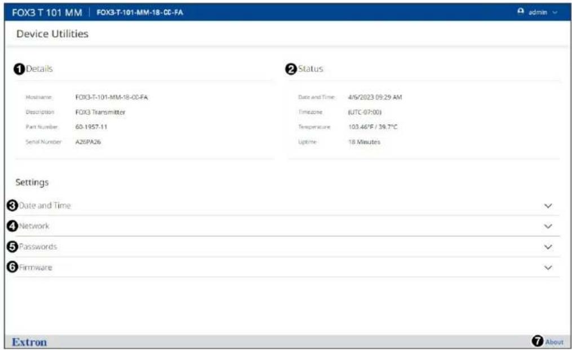Click the FOX3 T 101 MM title
Viewport: 572px width, 350px height.
tap(47, 12)
